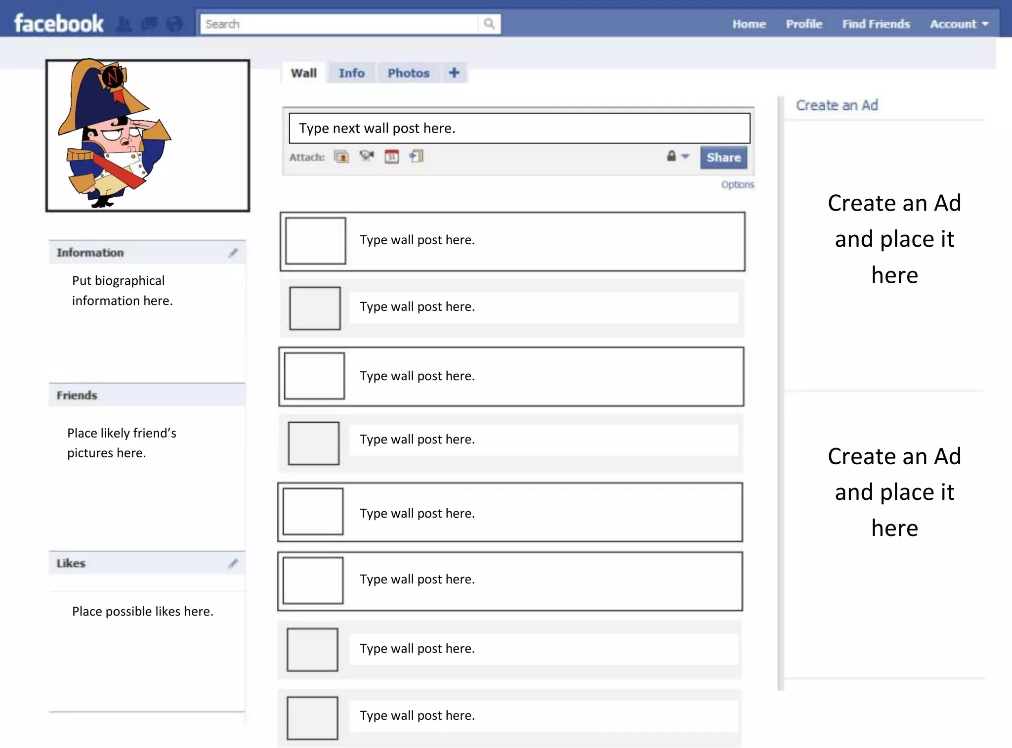Edit the Likes section pencil icon
This screenshot has width=1012, height=748.
pos(233,563)
